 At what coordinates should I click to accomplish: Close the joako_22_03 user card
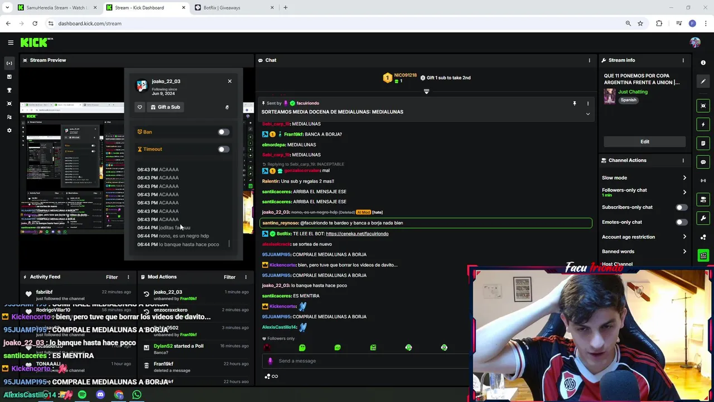(229, 82)
